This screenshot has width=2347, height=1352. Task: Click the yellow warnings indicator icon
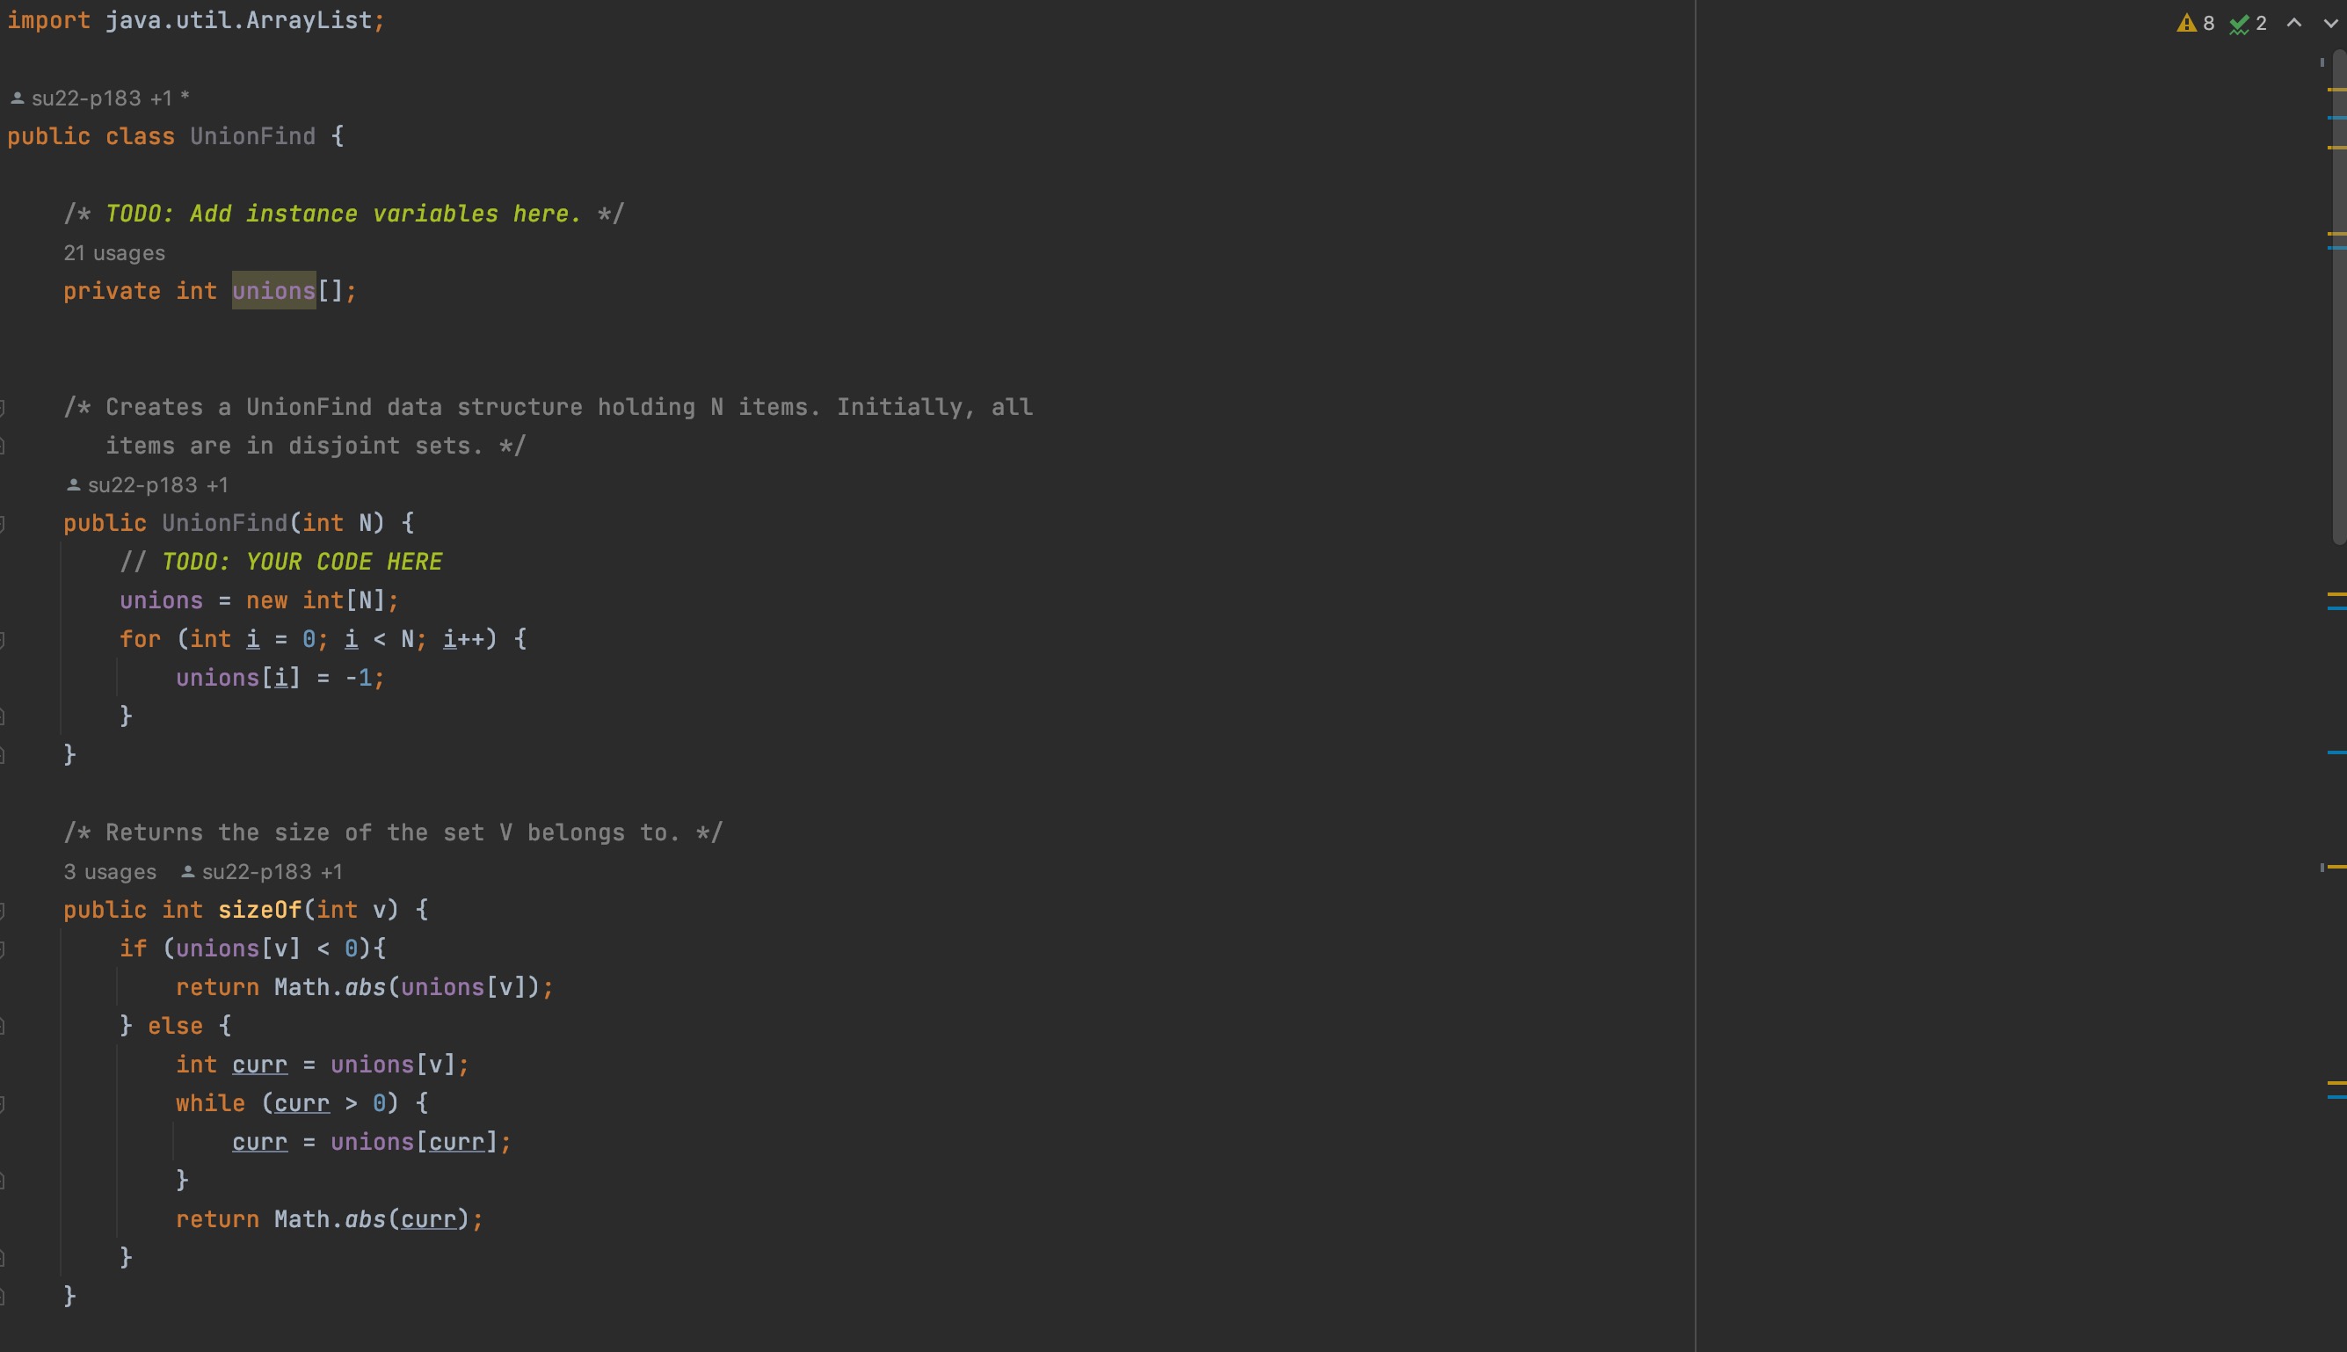2186,23
